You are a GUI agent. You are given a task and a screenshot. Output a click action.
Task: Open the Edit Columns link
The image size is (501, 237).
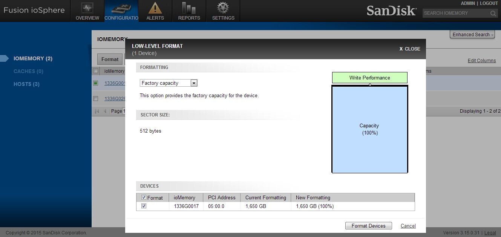[x=482, y=61]
